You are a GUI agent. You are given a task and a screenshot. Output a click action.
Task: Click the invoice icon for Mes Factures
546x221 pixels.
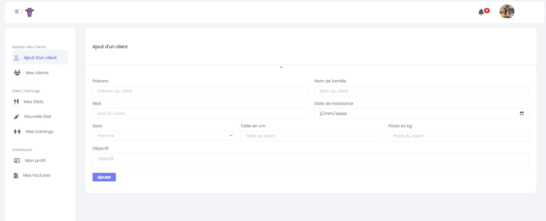[16, 175]
